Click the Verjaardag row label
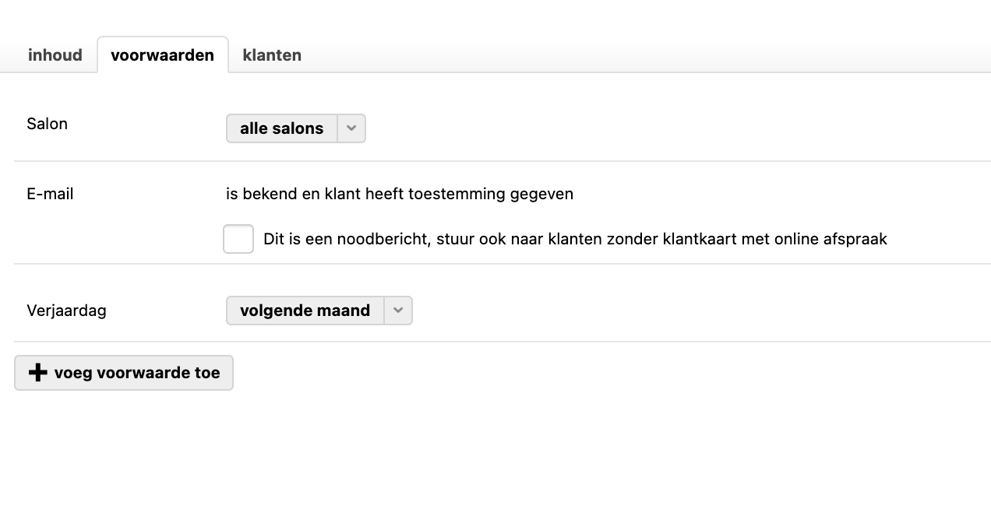The width and height of the screenshot is (991, 509). (66, 311)
